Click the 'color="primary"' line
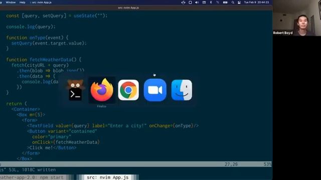 [x=52, y=136]
